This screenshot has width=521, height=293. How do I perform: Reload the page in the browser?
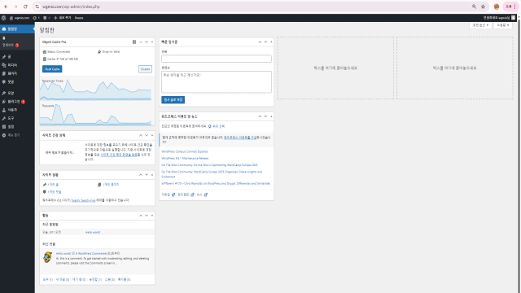pyautogui.click(x=25, y=7)
